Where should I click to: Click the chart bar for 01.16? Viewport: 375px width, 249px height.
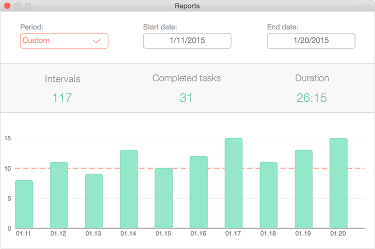[x=198, y=193]
